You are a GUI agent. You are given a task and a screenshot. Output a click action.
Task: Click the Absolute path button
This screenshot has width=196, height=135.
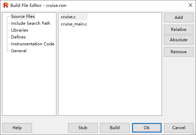point(178,40)
